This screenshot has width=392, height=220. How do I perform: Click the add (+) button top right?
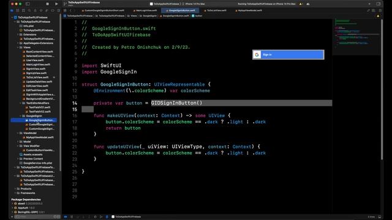(369, 4)
